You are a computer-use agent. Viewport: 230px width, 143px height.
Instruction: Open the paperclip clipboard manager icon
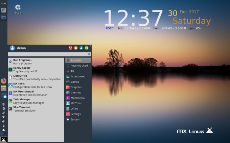(x=3, y=113)
